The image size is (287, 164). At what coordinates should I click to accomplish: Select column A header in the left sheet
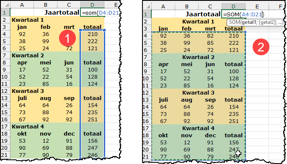[x=22, y=5]
